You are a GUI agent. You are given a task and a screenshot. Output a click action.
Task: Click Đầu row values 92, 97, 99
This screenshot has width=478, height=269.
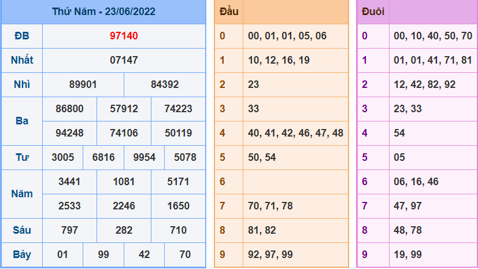(x=271, y=255)
